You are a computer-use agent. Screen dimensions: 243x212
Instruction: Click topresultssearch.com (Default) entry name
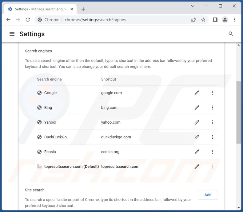coord(71,166)
